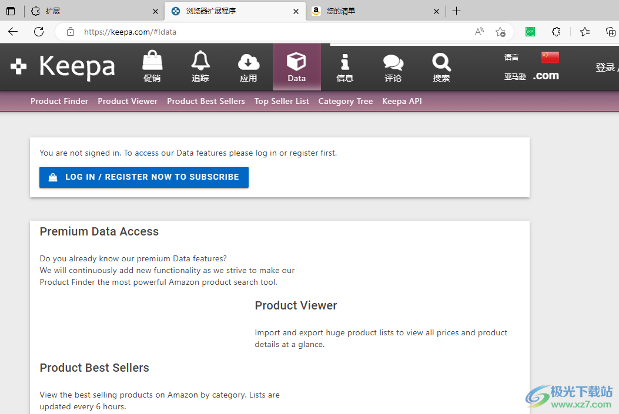Viewport: 619px width, 414px height.
Task: Open the browser extensions puzzle icon
Action: coord(556,32)
